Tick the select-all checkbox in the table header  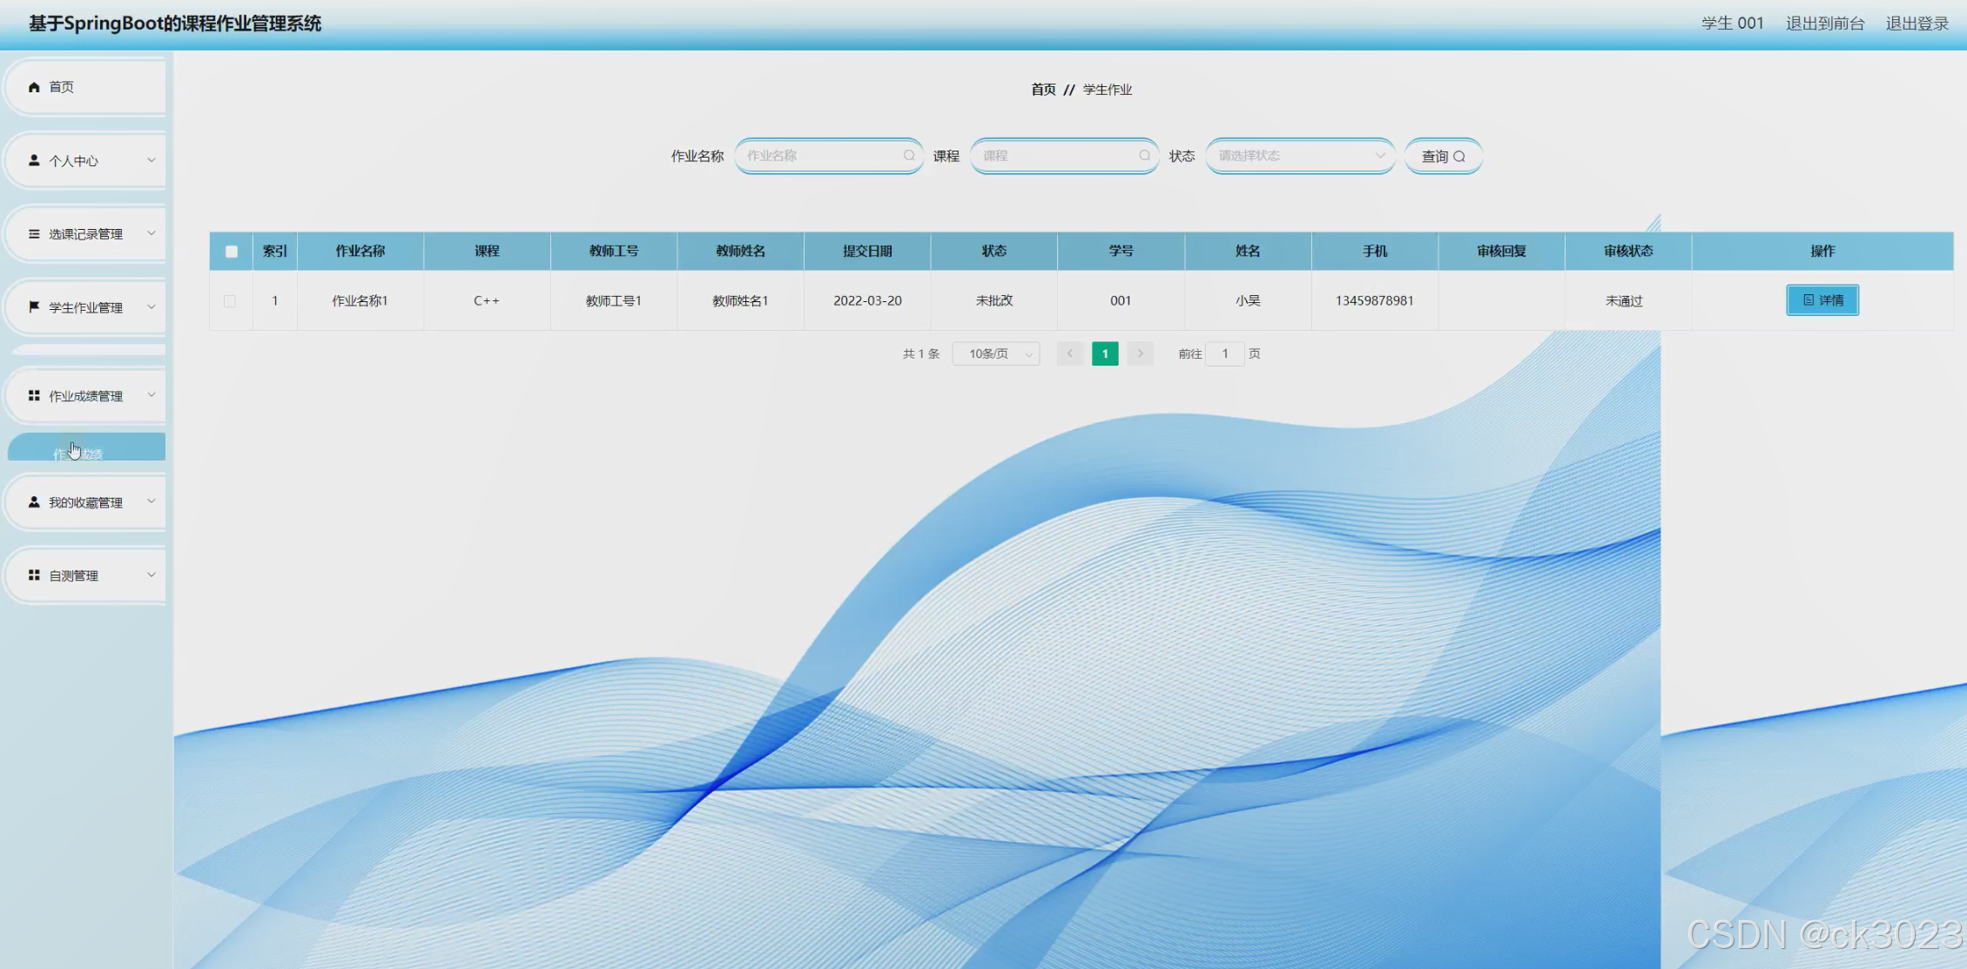pos(231,252)
